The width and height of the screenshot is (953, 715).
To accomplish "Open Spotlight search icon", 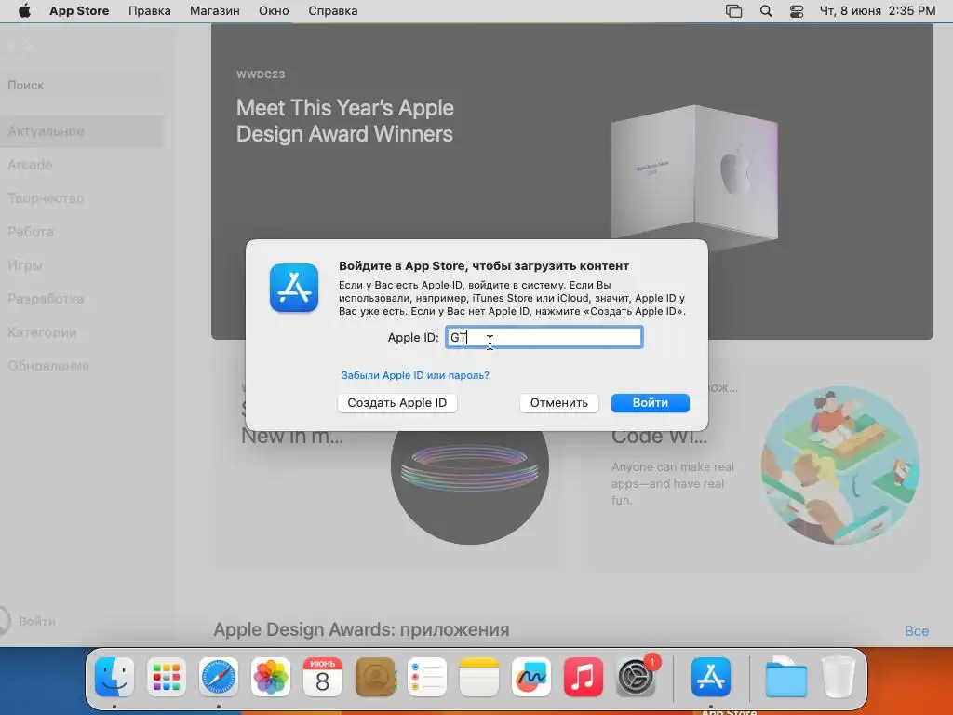I will pyautogui.click(x=766, y=11).
